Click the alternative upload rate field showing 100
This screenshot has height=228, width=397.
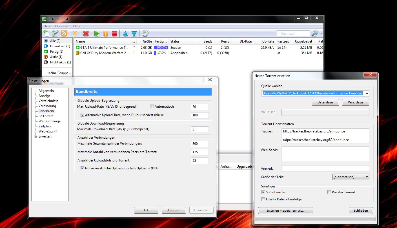(x=200, y=115)
